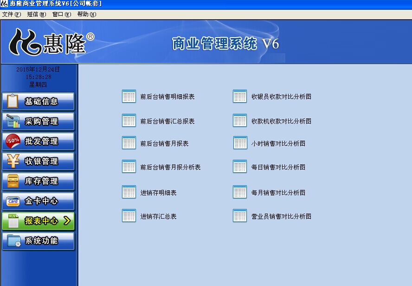Click the report icon beside 收款机收款对比分析图

(239, 120)
